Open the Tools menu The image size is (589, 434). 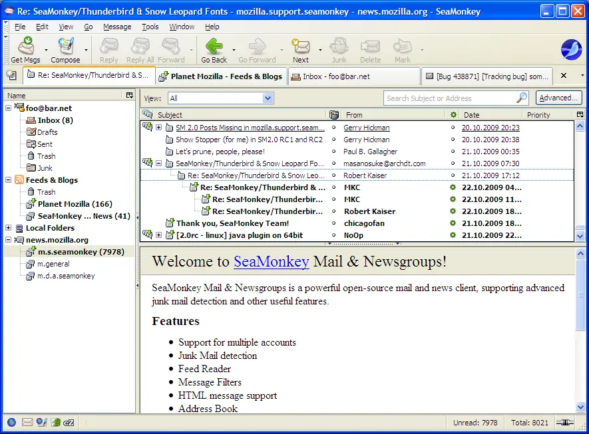click(150, 27)
